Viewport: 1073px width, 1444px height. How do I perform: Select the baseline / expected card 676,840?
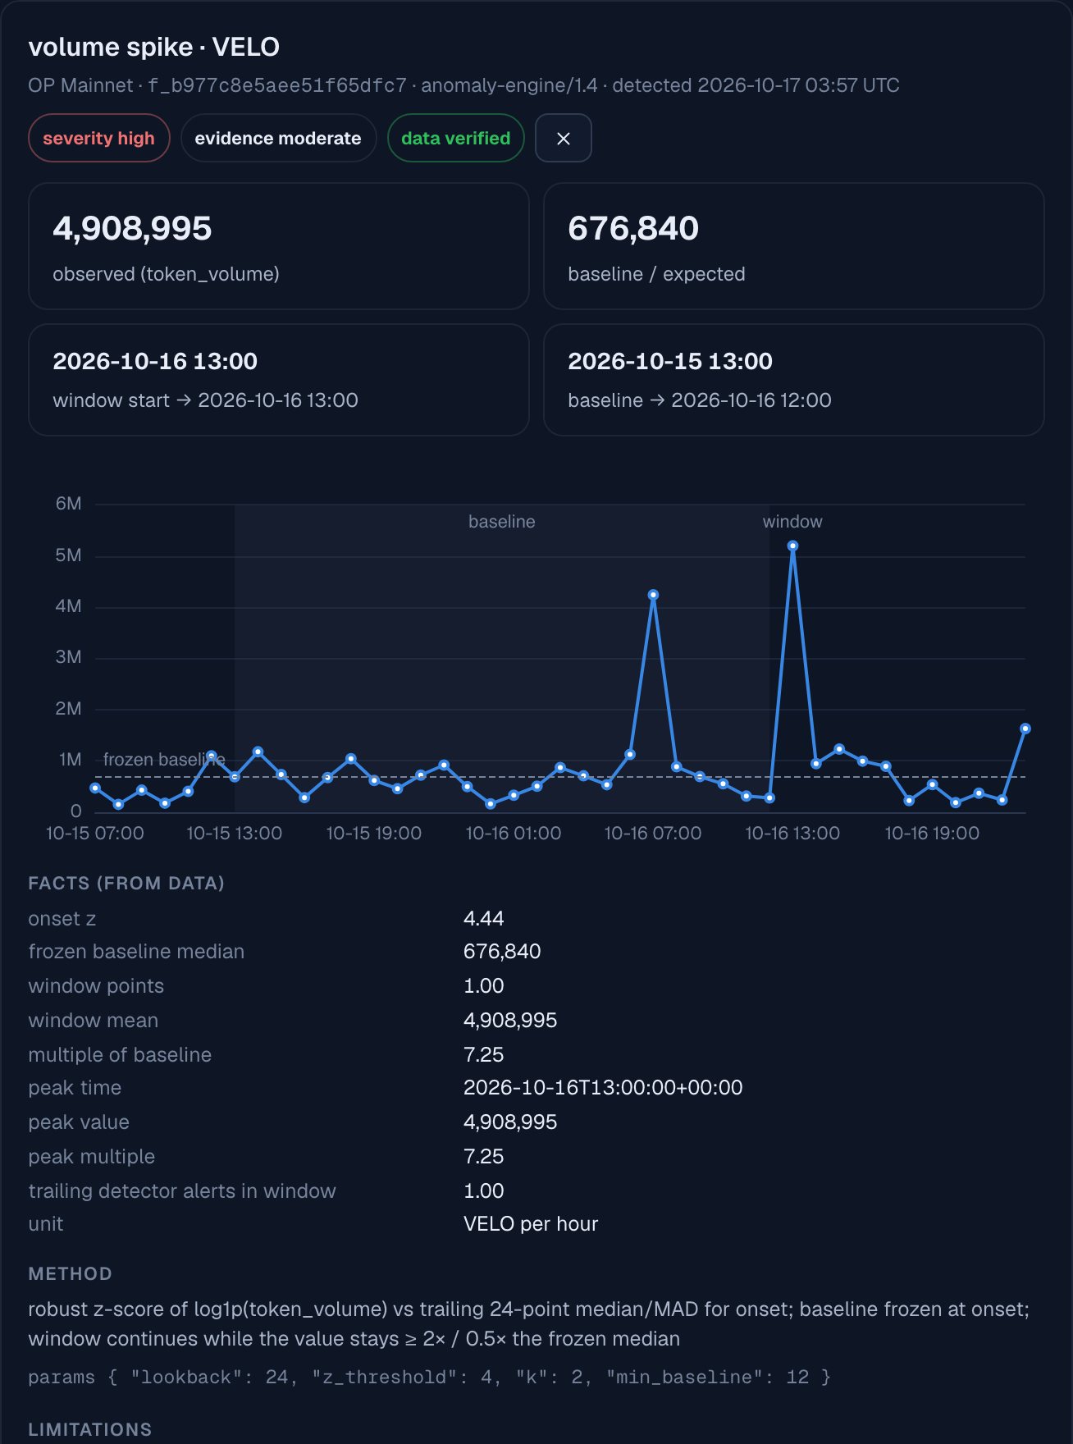tap(793, 246)
